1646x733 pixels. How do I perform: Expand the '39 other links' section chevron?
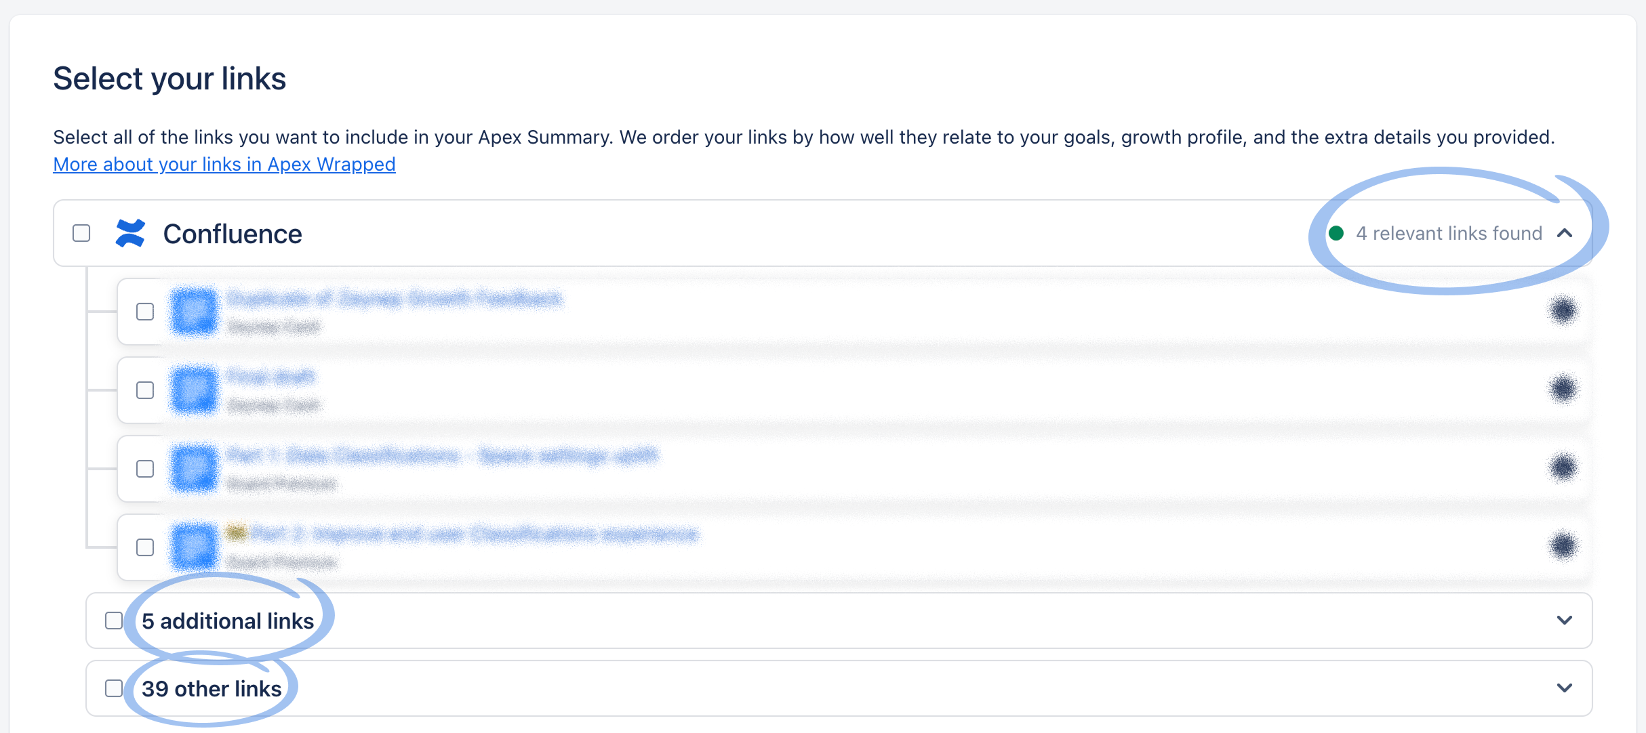pyautogui.click(x=1565, y=688)
